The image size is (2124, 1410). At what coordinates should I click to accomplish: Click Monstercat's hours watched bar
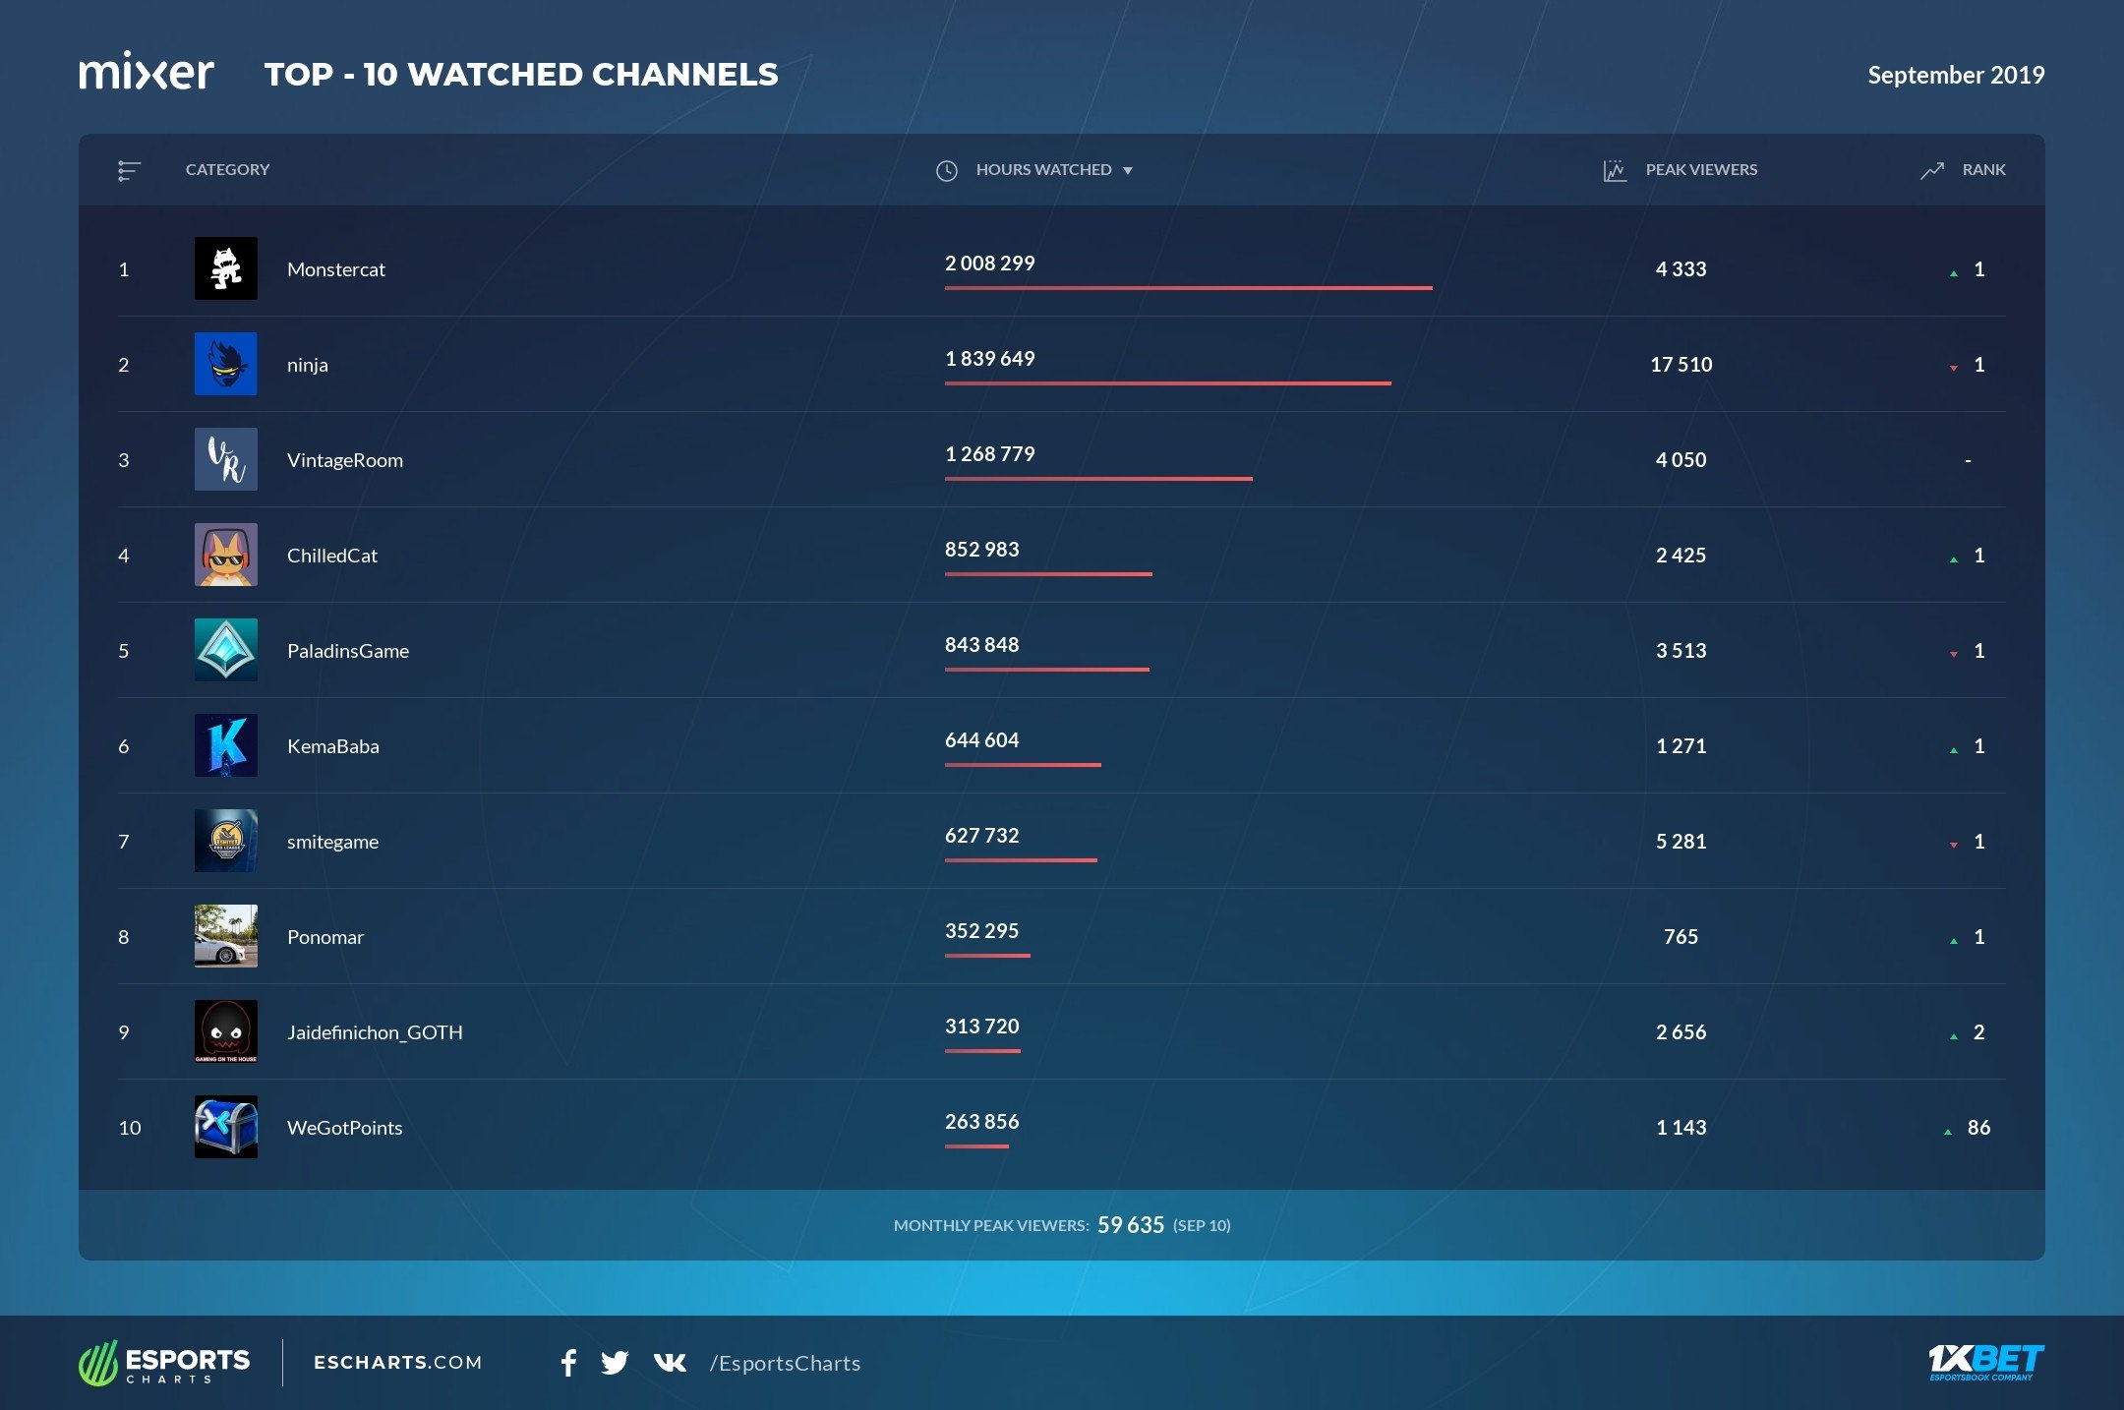1189,288
